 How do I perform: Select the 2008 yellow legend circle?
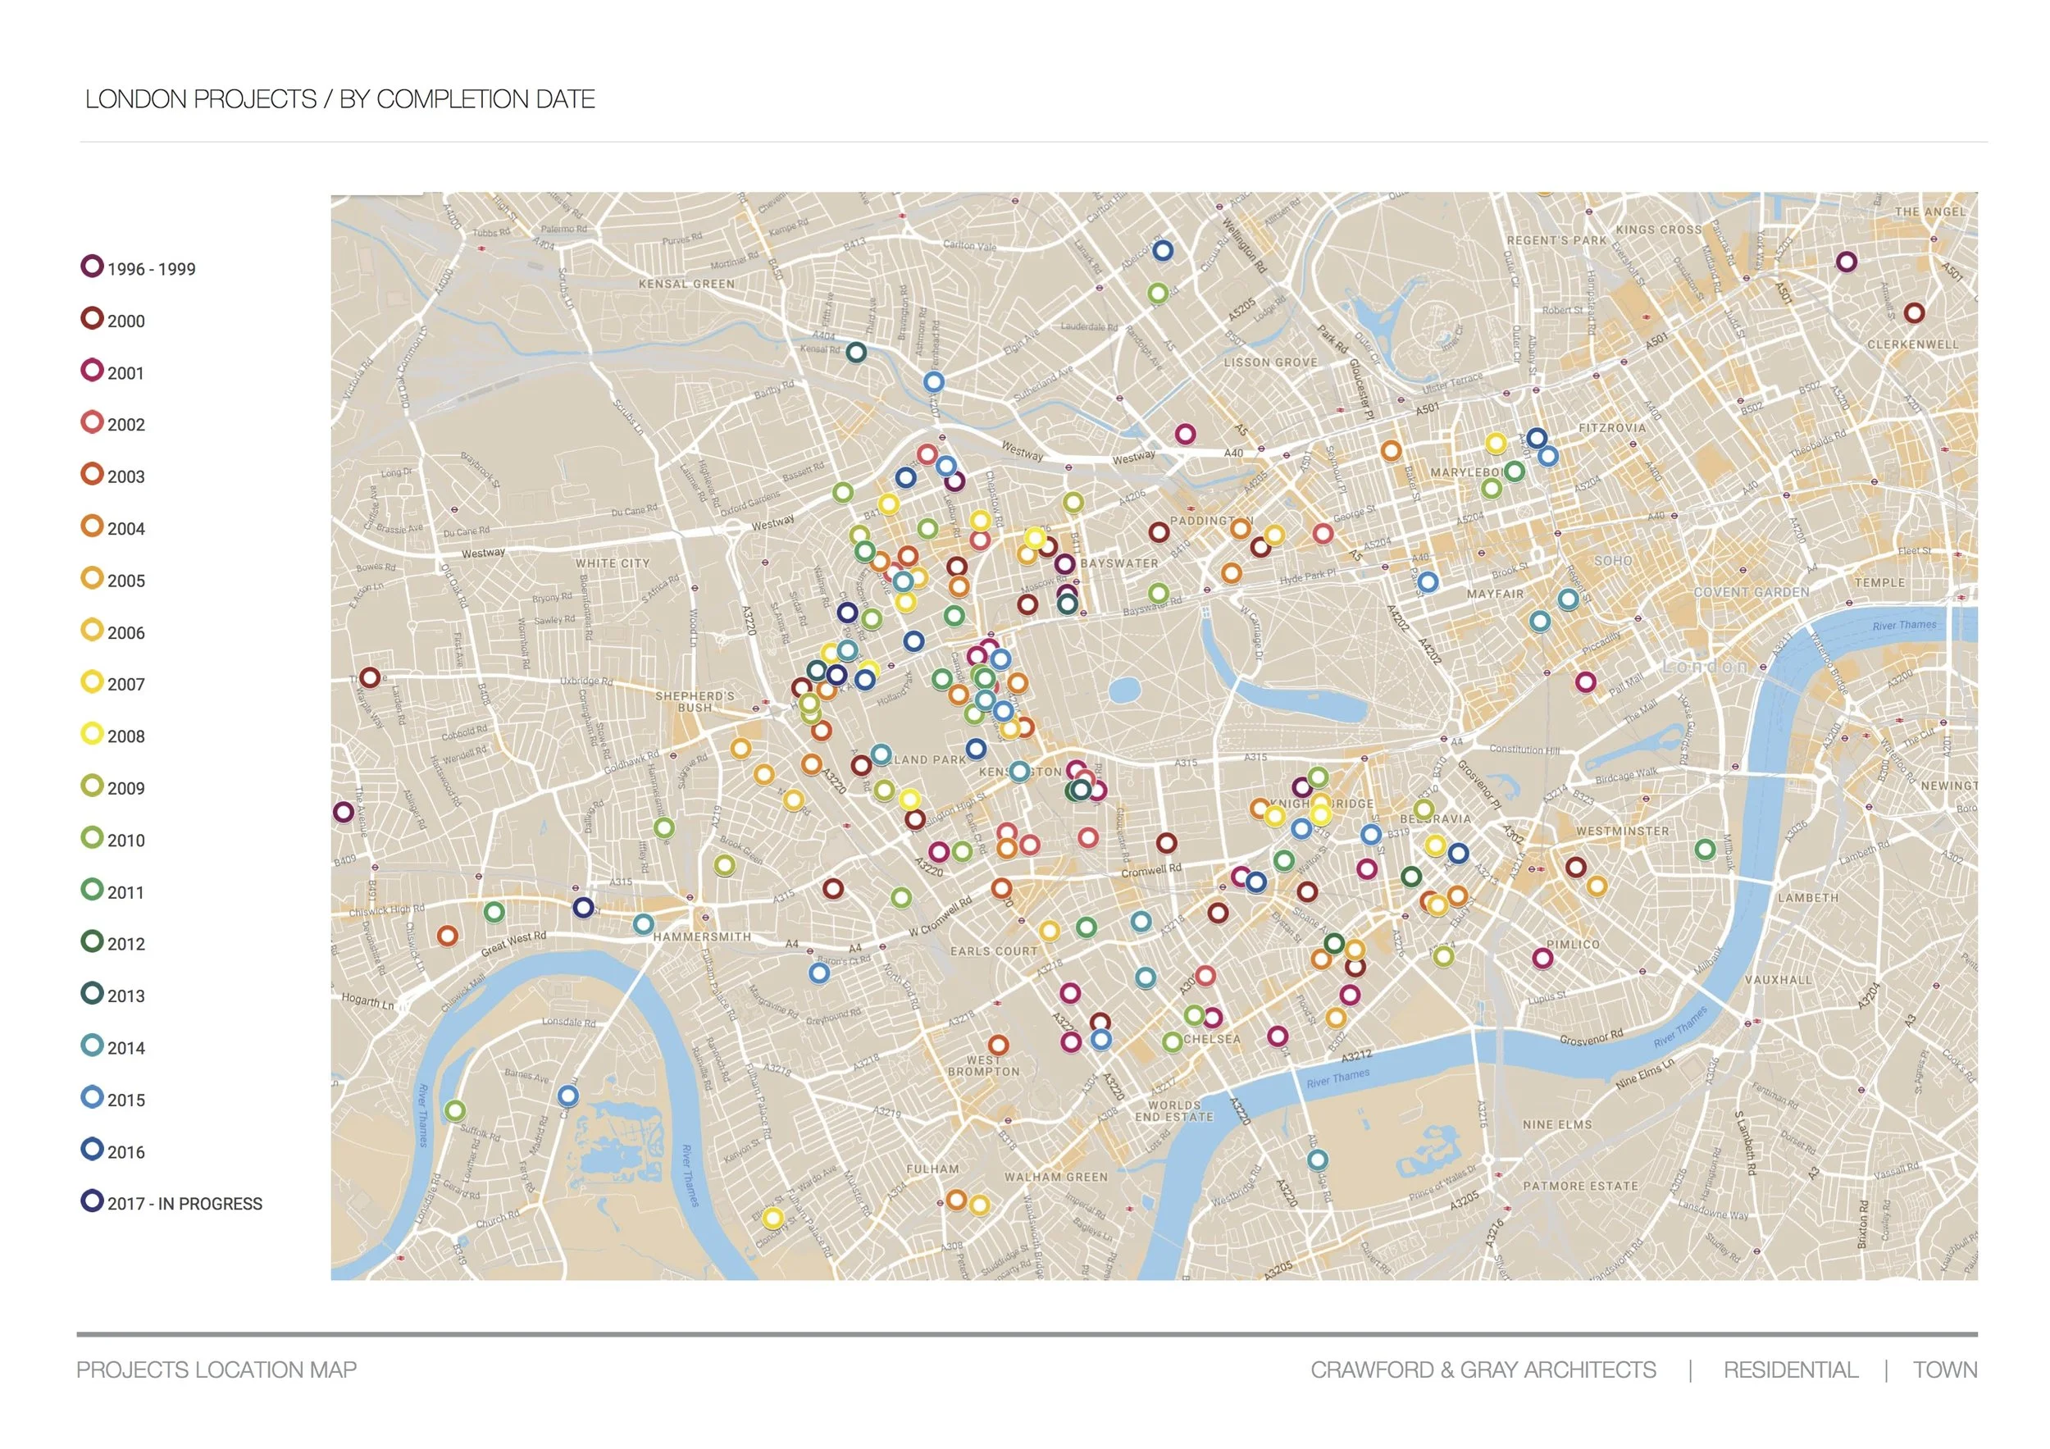click(x=92, y=734)
